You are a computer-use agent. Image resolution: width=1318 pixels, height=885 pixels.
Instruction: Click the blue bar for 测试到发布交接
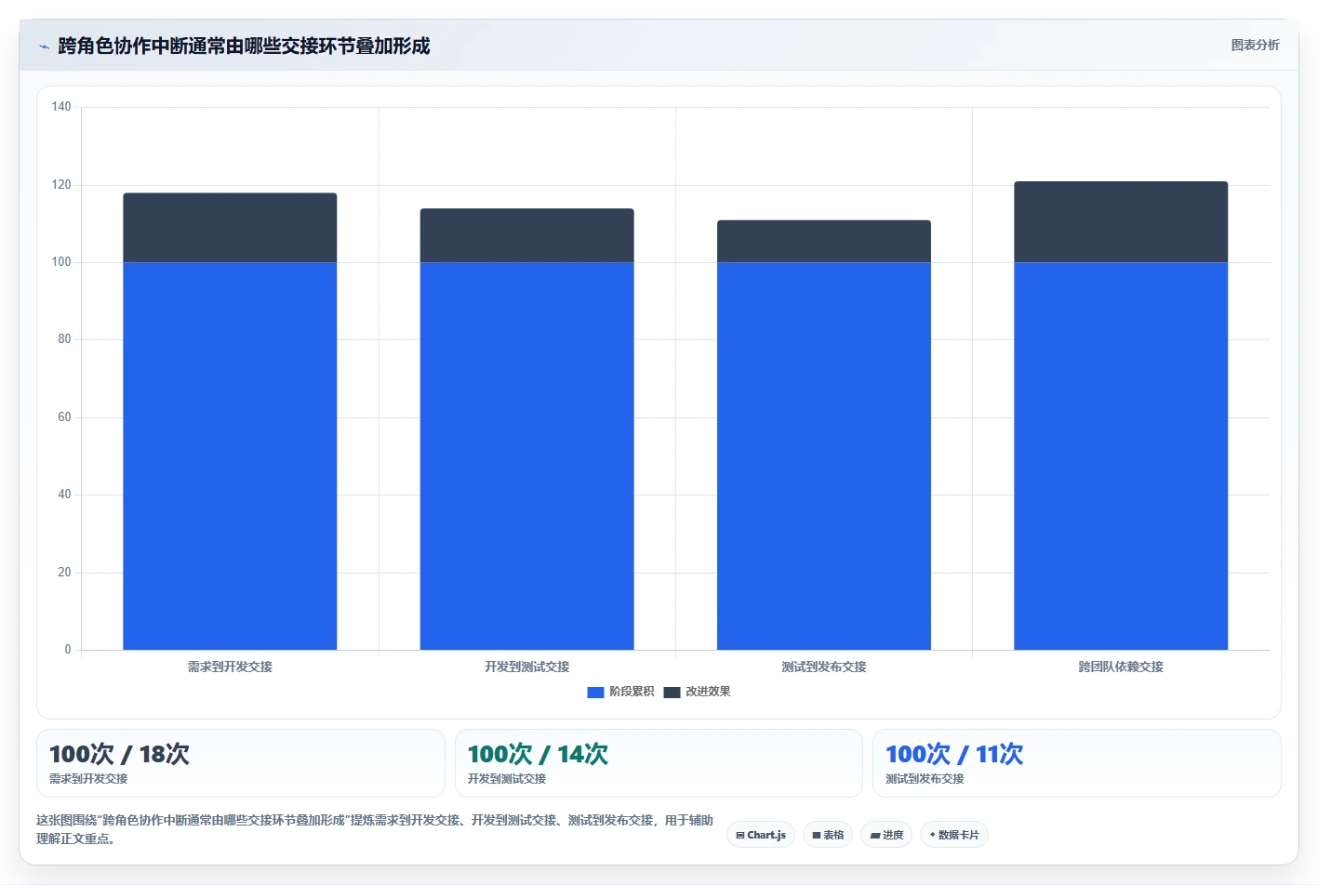point(824,456)
